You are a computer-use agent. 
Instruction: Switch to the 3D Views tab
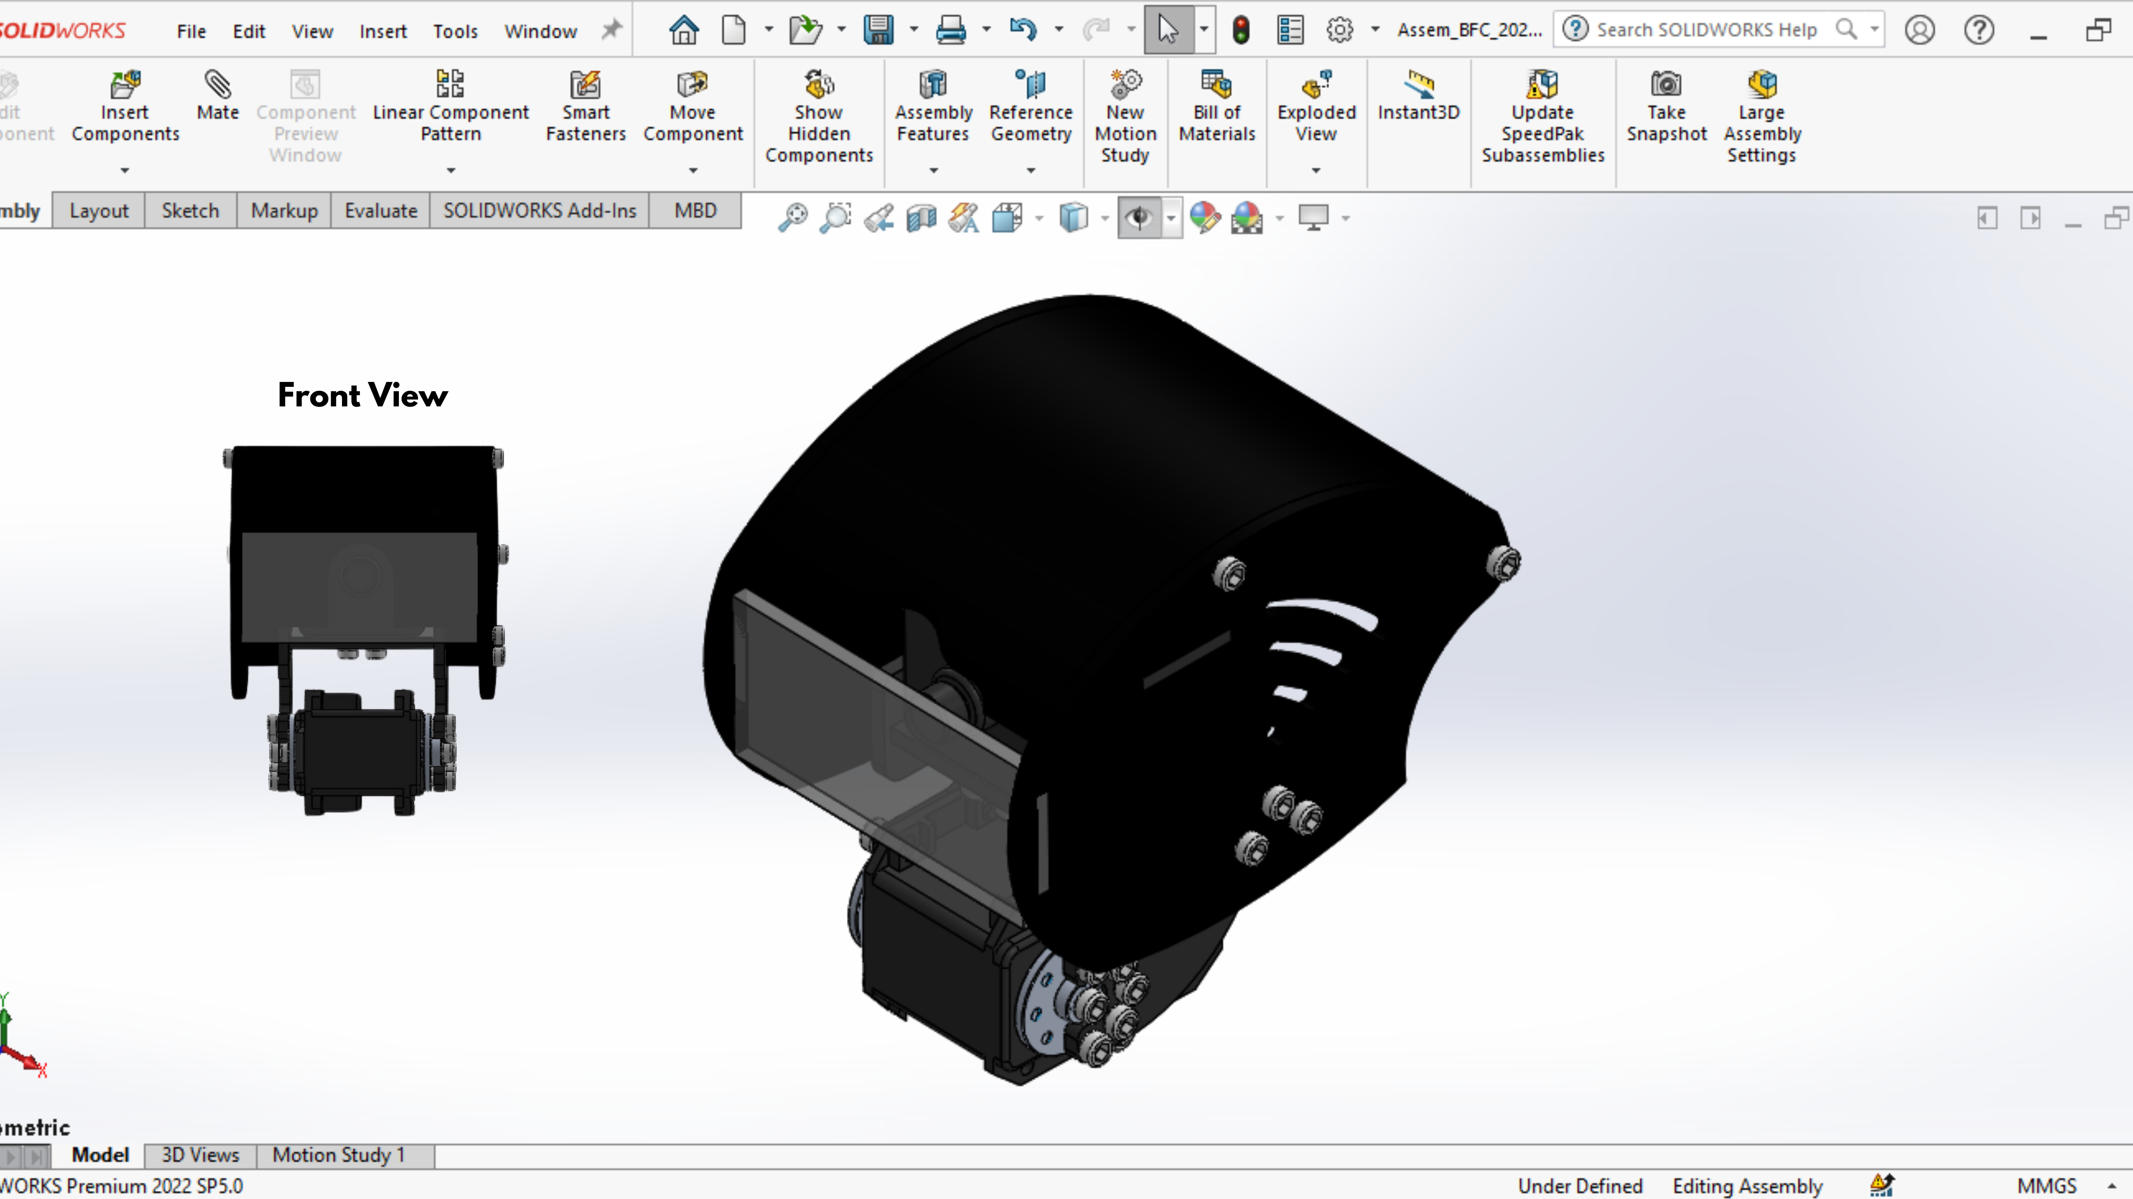[x=201, y=1155]
